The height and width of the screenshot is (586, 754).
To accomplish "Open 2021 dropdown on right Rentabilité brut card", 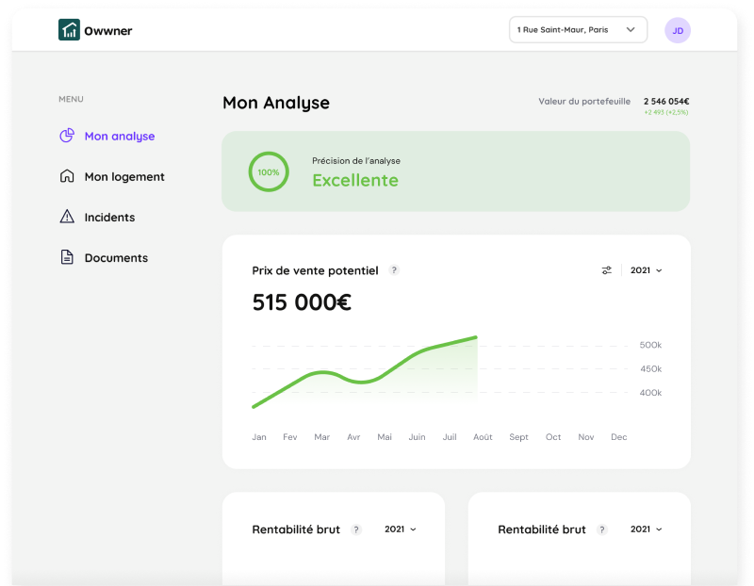I will pyautogui.click(x=646, y=529).
